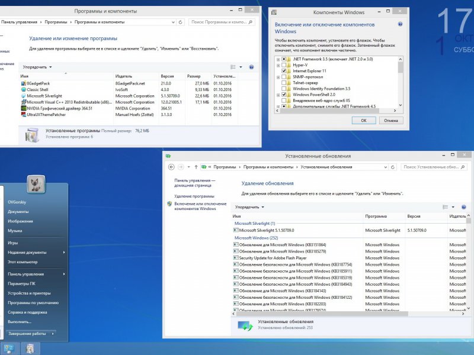Go forward in Установленные обновления window
Viewport: 474px width, 355px height.
click(181, 167)
